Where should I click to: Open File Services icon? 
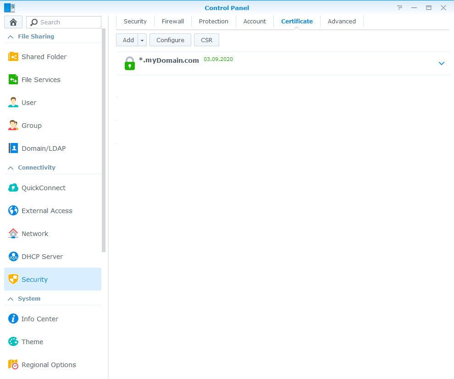coord(13,80)
